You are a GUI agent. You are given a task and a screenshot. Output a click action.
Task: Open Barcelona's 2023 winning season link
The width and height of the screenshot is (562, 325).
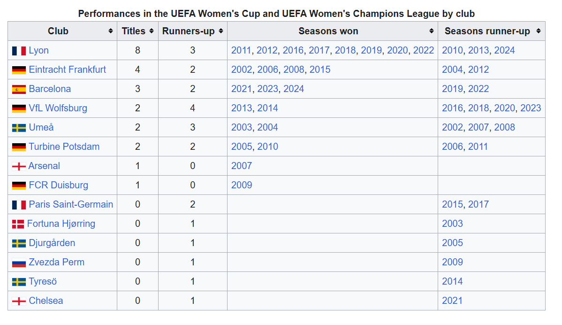(x=268, y=89)
